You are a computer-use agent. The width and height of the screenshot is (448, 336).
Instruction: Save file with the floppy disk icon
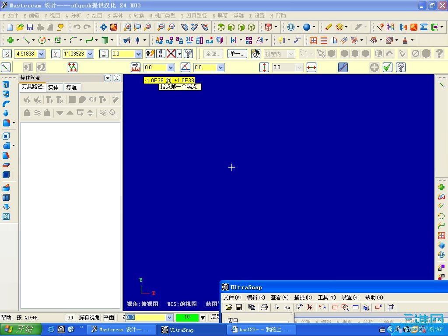click(x=30, y=27)
